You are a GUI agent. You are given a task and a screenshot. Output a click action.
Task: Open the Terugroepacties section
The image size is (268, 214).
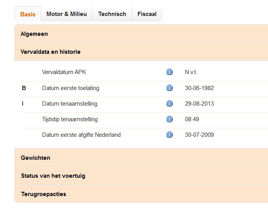click(44, 194)
